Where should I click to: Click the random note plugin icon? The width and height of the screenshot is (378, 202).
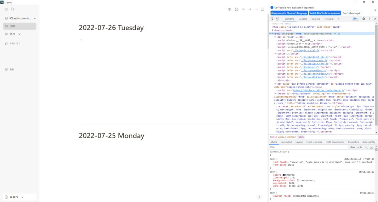[x=230, y=9]
